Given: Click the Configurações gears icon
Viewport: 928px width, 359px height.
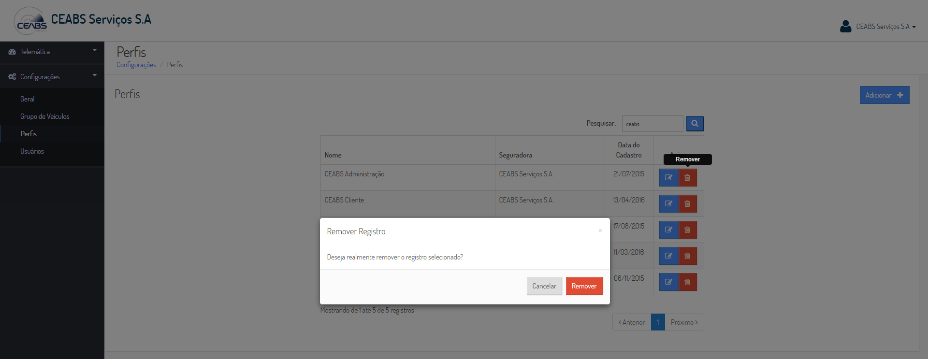Looking at the screenshot, I should (x=12, y=77).
